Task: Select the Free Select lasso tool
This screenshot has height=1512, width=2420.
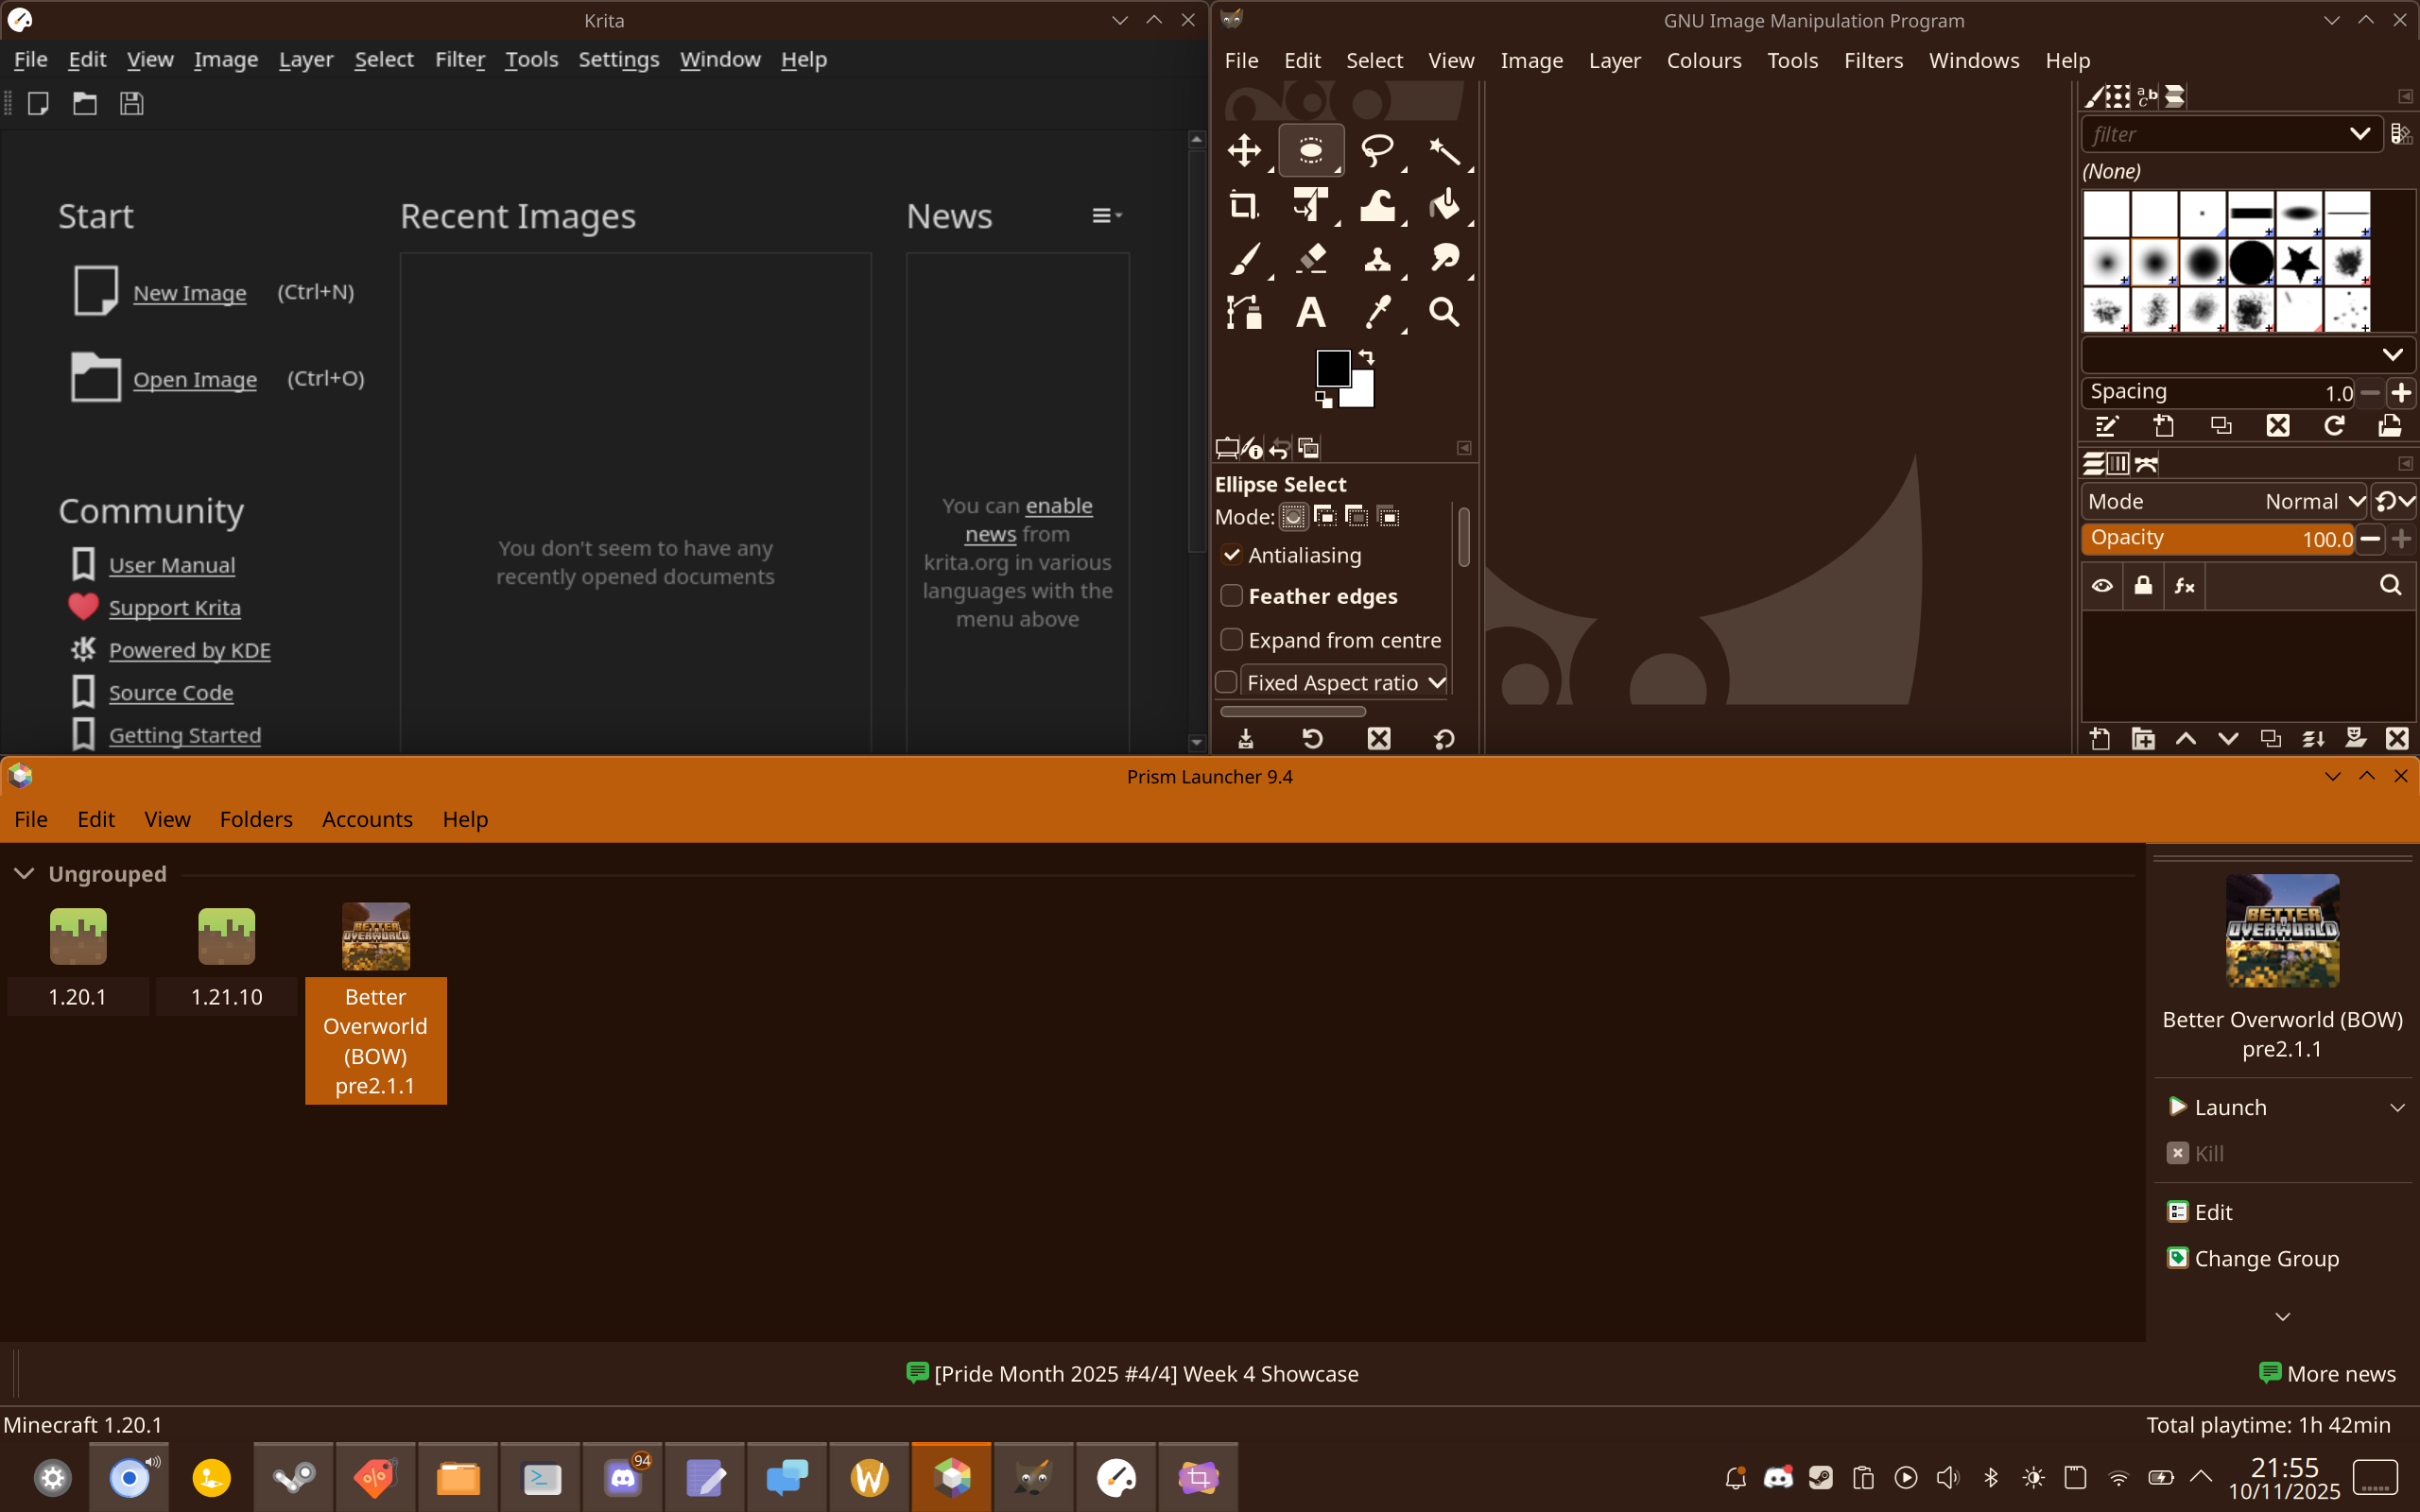Action: pyautogui.click(x=1377, y=151)
